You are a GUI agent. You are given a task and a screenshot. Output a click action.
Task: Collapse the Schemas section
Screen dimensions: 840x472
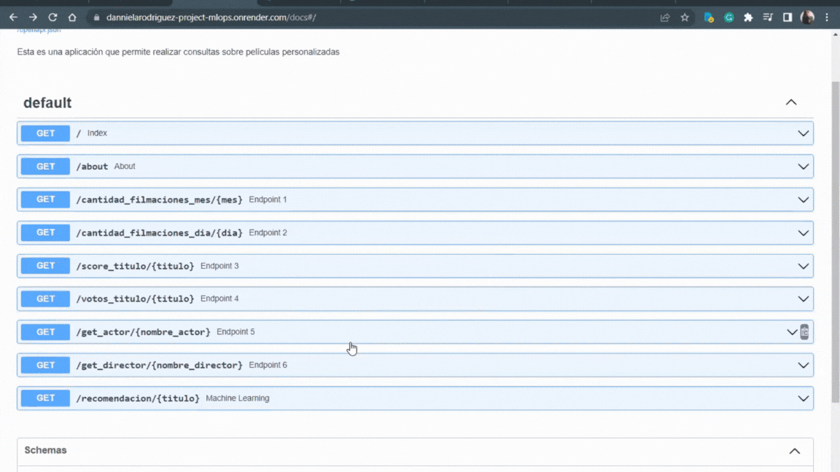click(x=795, y=451)
